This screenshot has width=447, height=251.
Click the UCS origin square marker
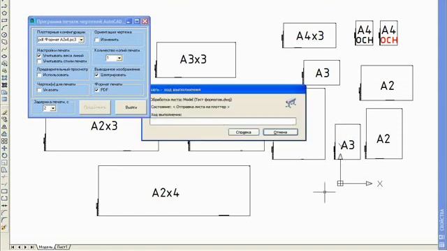tap(340, 183)
